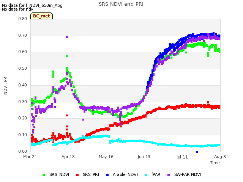Select the fPAR legend label
The width and height of the screenshot is (243, 182).
pyautogui.click(x=156, y=174)
